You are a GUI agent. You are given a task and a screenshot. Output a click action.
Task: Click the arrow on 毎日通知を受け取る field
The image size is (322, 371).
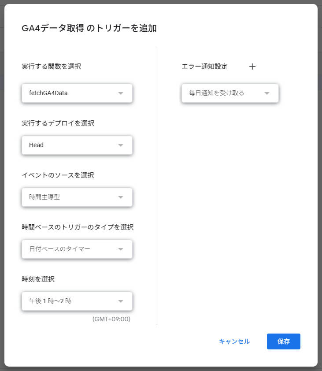point(268,93)
